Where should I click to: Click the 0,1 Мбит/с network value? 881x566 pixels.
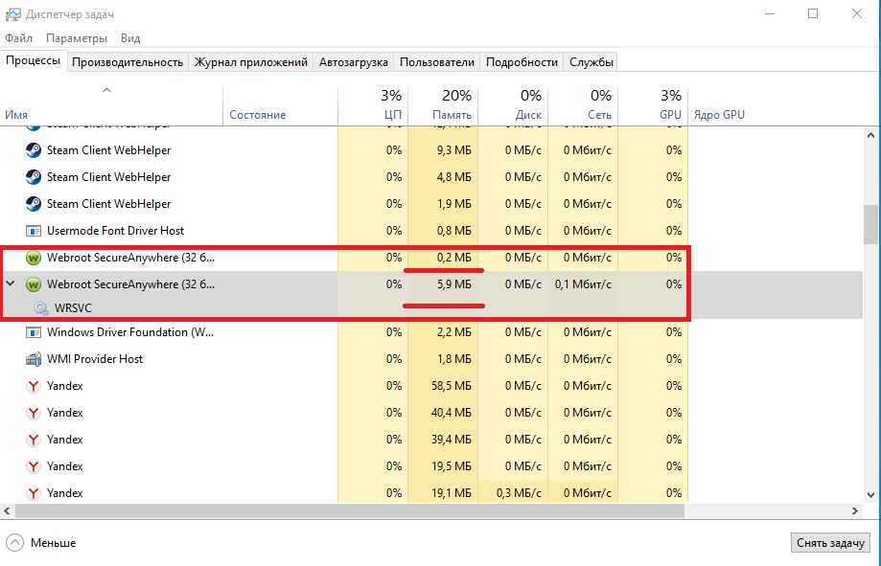pos(583,284)
